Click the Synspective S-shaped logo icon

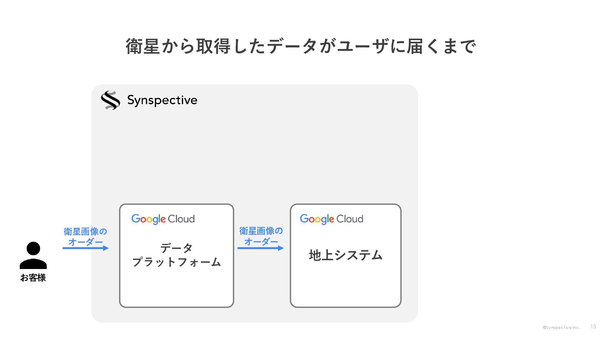point(110,100)
